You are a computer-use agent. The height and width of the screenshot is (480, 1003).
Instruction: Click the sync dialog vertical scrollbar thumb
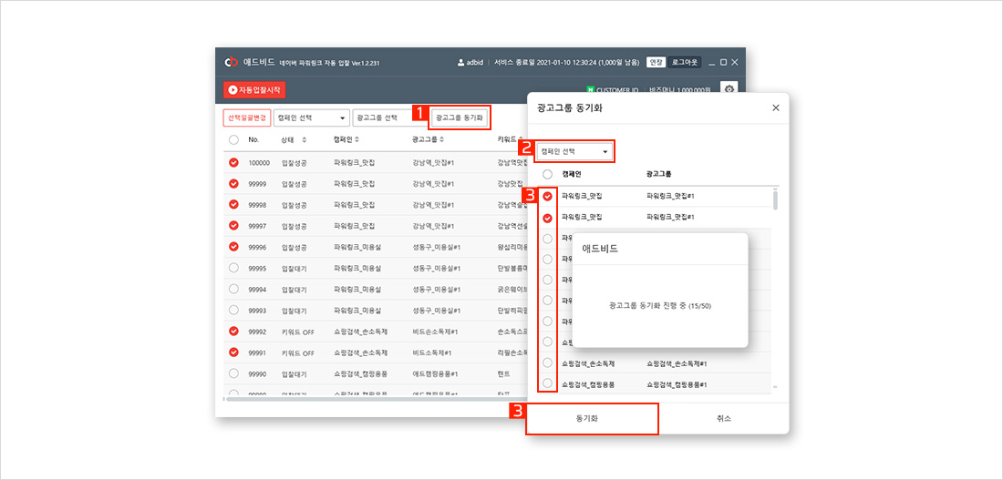pos(776,199)
